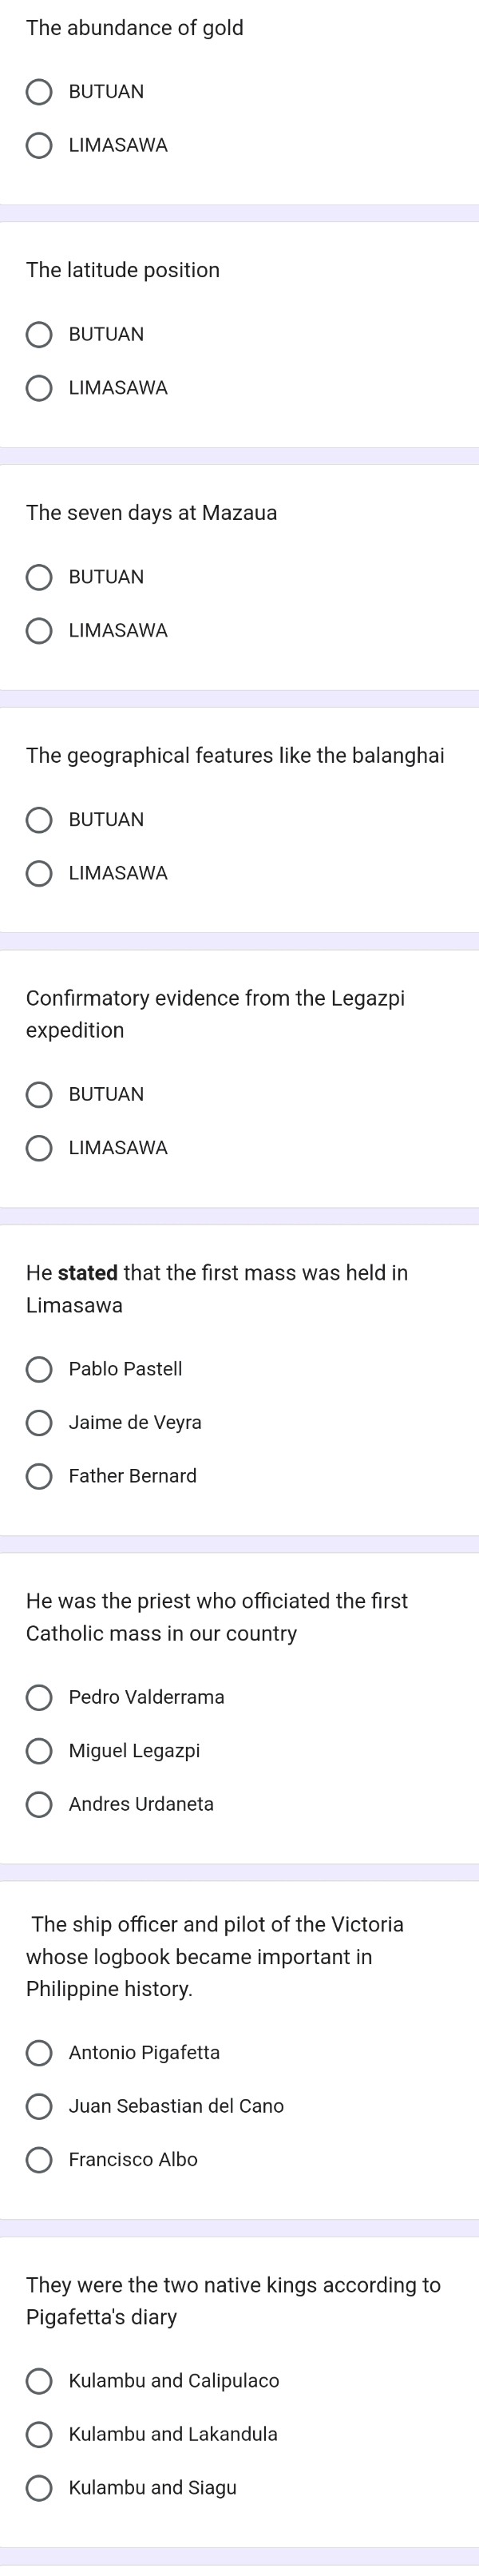
Task: Select the Jaime de Veyra option
Action: coord(39,1423)
